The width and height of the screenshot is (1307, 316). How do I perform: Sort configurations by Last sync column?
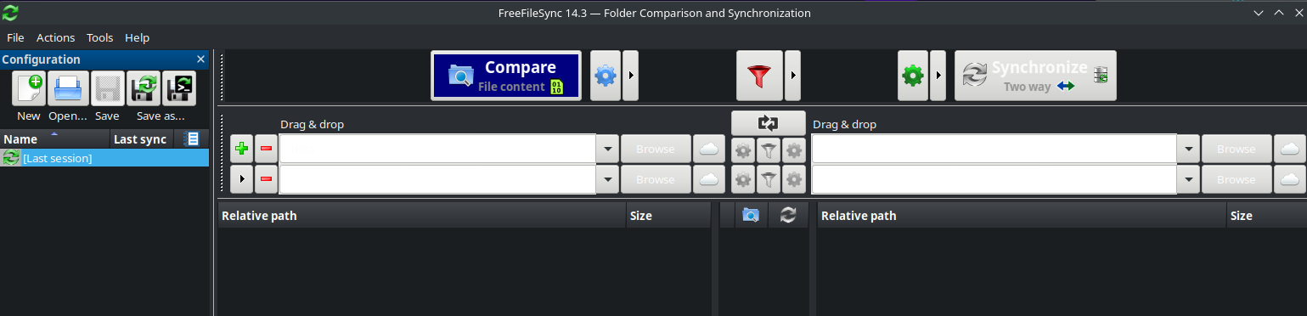pos(142,138)
